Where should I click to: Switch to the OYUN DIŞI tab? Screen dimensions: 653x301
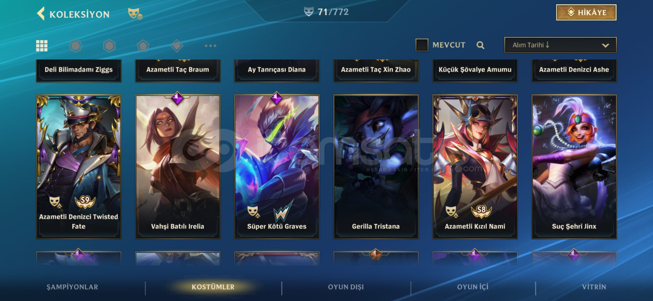pyautogui.click(x=346, y=287)
